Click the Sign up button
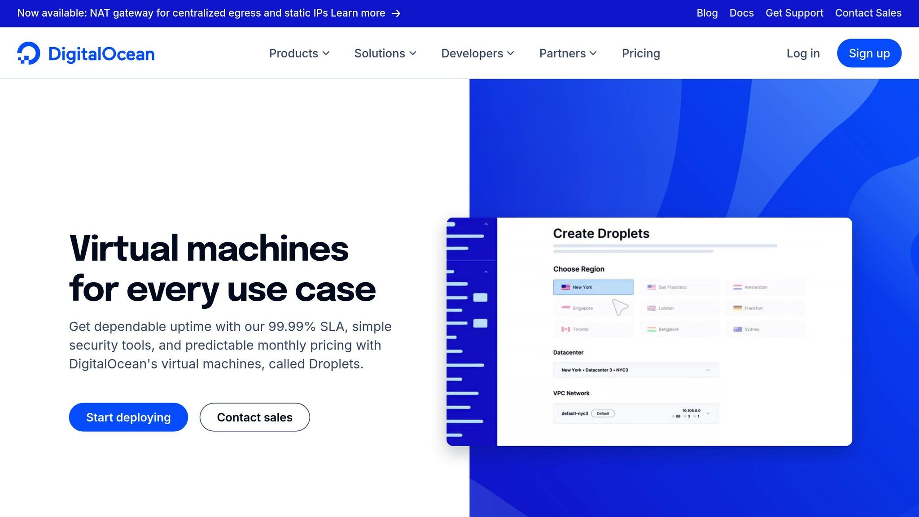This screenshot has height=517, width=919. 869,53
